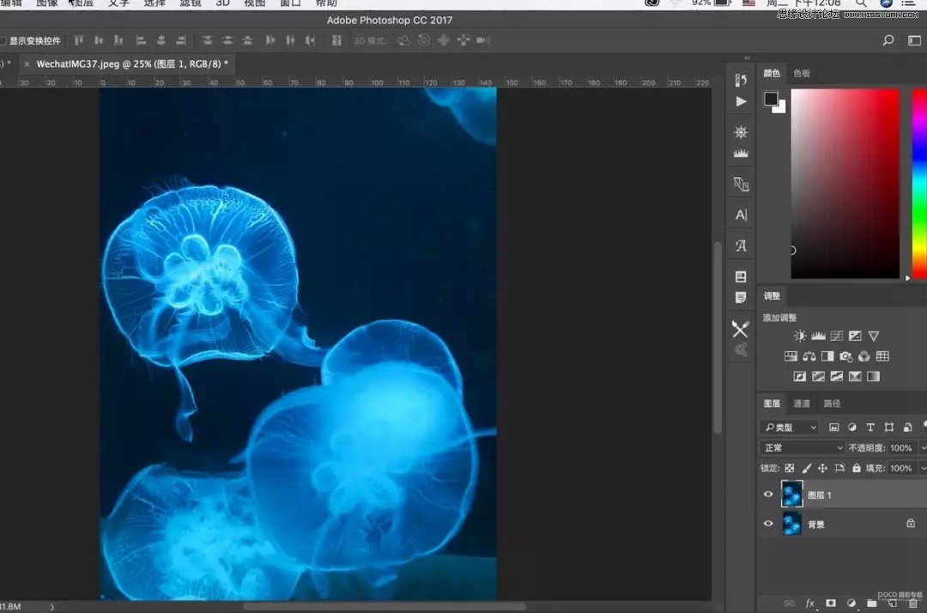Add a Photo Filter adjustment
Screen dimensions: 927x613
pyautogui.click(x=846, y=355)
